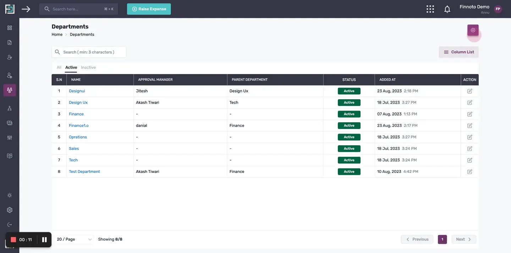Edit the Test Department row
This screenshot has height=253, width=511.
[x=469, y=172]
